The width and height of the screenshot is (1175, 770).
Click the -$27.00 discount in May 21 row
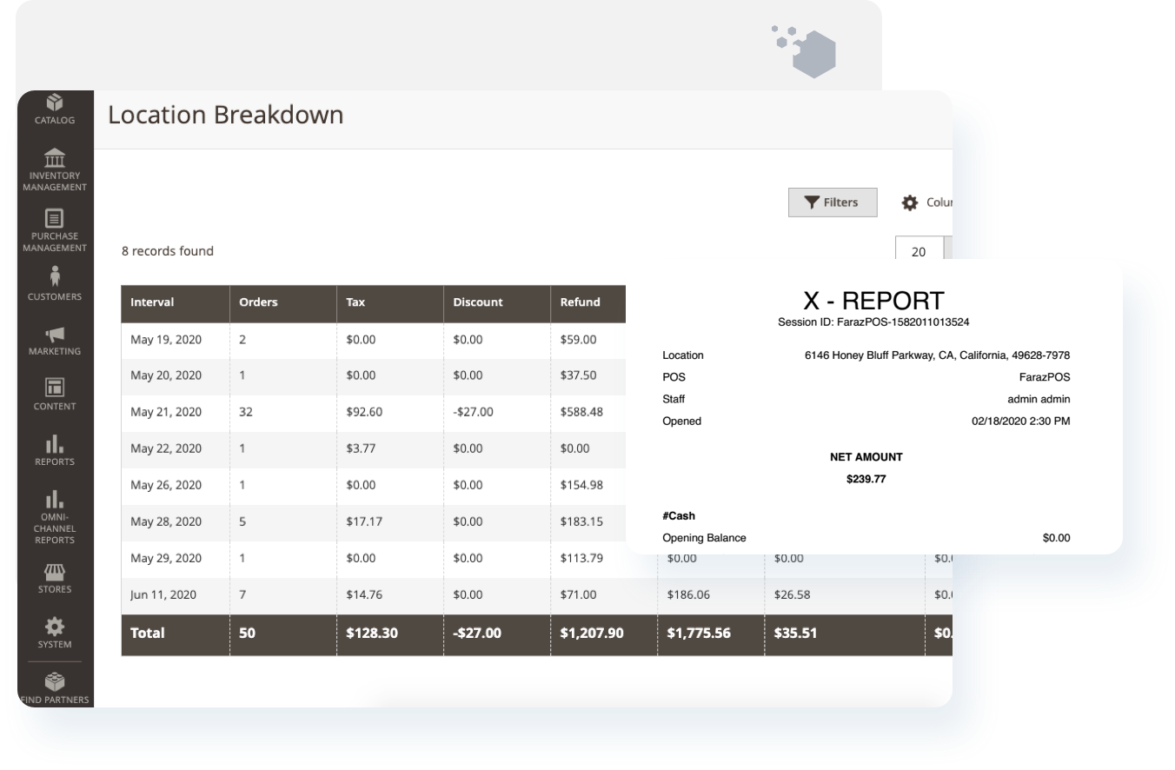(x=473, y=412)
